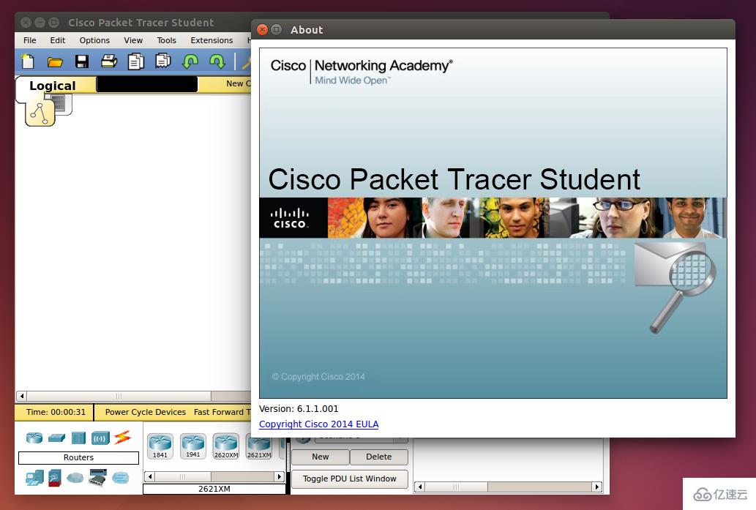Click the workspace horizontal scrollbar handle
Image resolution: width=756 pixels, height=510 pixels.
coord(119,397)
